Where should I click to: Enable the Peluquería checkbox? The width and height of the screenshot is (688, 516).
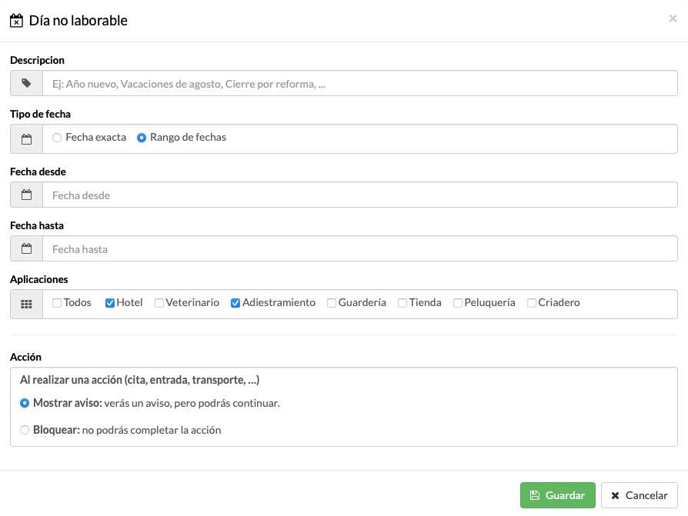point(457,303)
